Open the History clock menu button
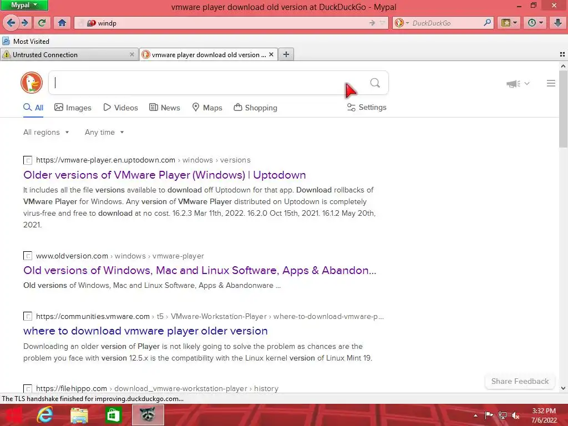568x426 pixels. tap(535, 23)
